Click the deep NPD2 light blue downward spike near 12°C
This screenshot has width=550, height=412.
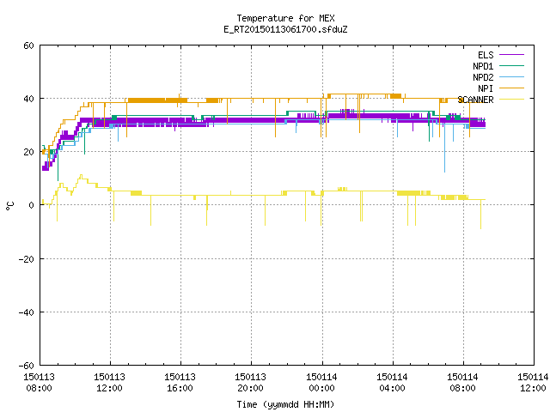pyautogui.click(x=445, y=148)
